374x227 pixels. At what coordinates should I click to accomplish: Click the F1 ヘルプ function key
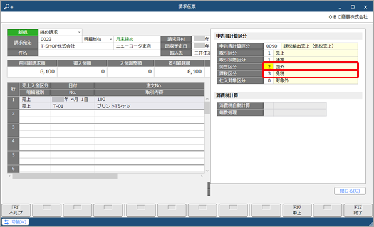pyautogui.click(x=16, y=210)
